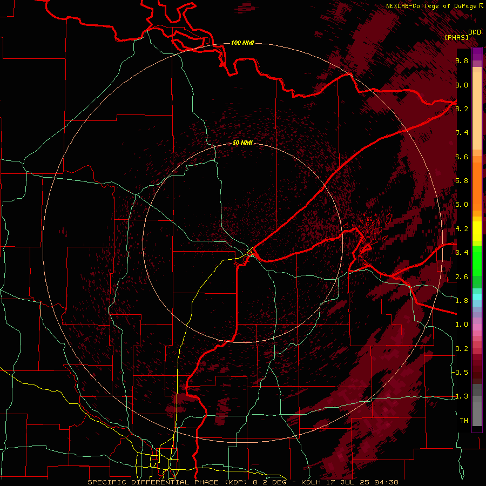Click the TH label at the scale bottom

(464, 420)
